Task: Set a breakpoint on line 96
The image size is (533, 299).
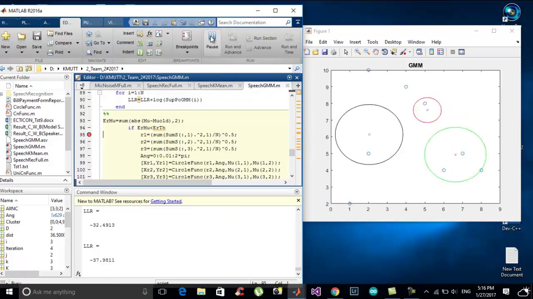Action: click(89, 142)
